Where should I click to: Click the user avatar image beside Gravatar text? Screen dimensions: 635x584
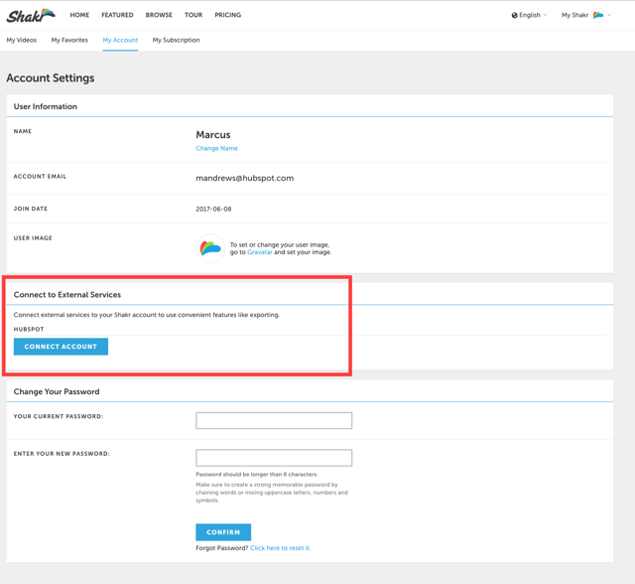(210, 248)
